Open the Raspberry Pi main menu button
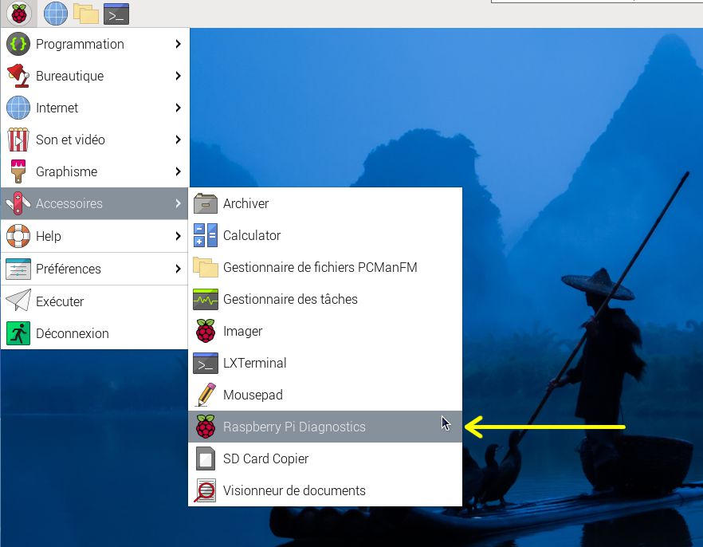Viewport: 703px width, 547px height. tap(19, 14)
